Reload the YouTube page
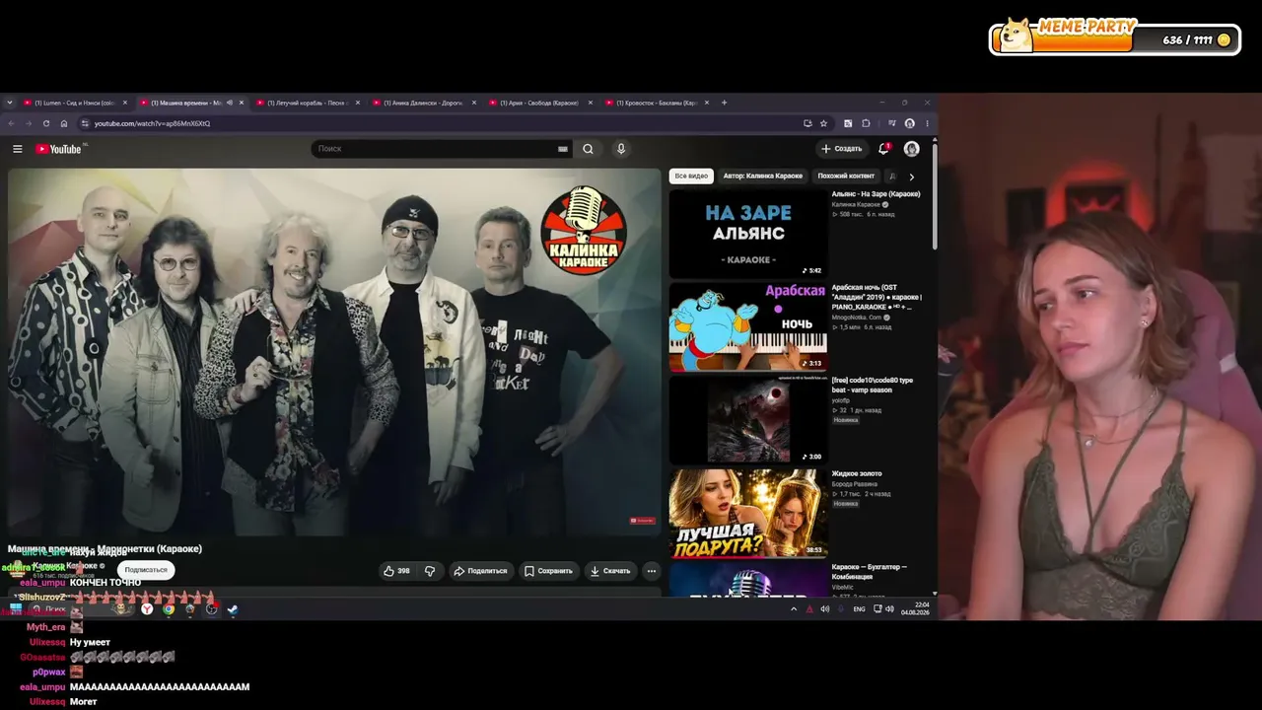 point(47,123)
